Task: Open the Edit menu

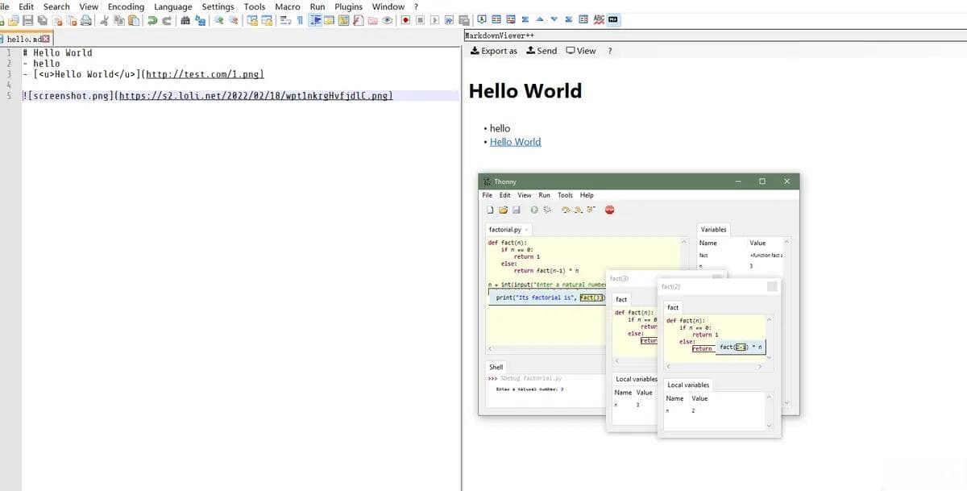Action: (x=26, y=6)
